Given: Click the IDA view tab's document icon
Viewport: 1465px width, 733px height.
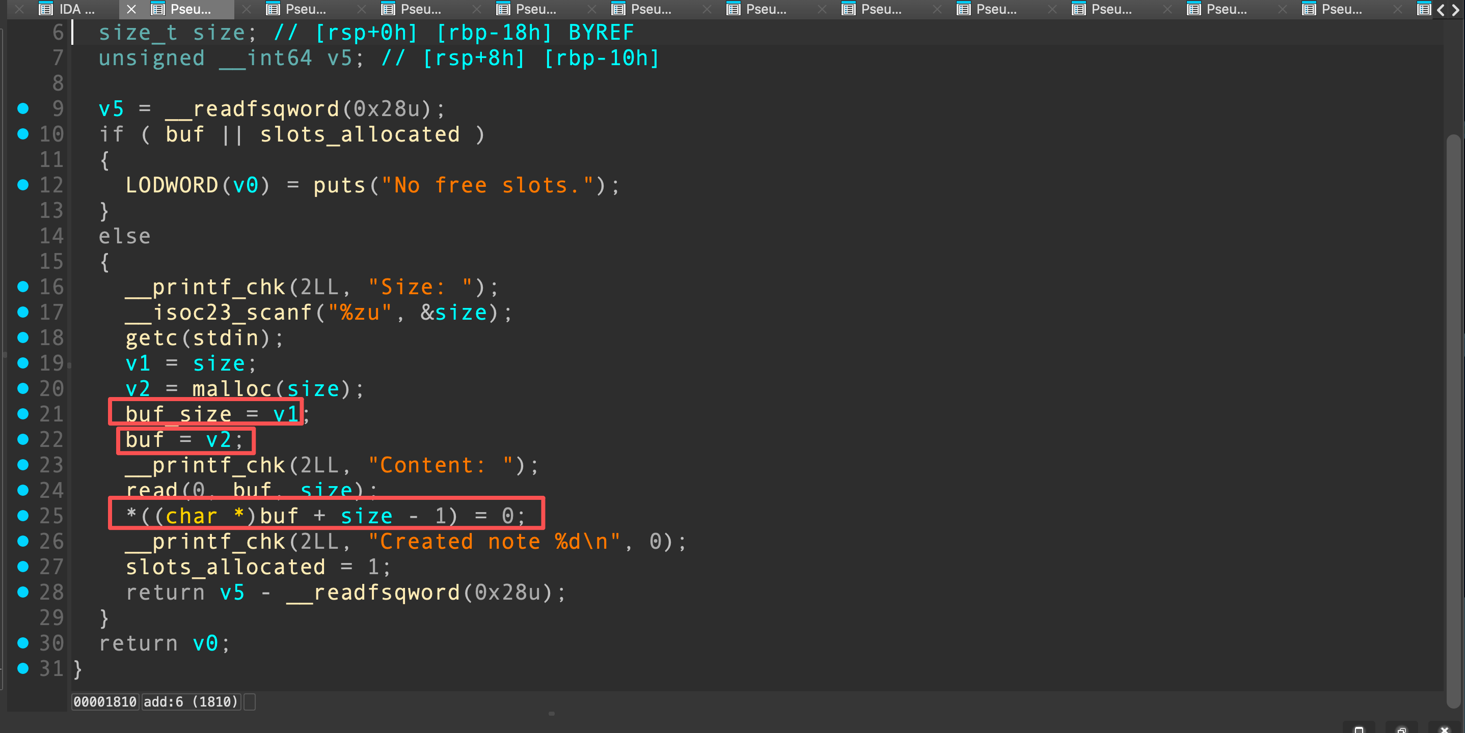Looking at the screenshot, I should point(45,9).
